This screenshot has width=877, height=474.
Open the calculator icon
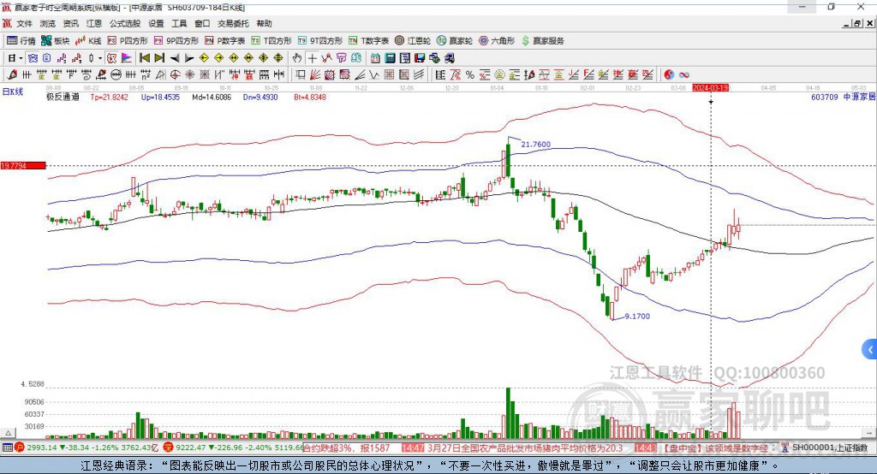pos(390,58)
